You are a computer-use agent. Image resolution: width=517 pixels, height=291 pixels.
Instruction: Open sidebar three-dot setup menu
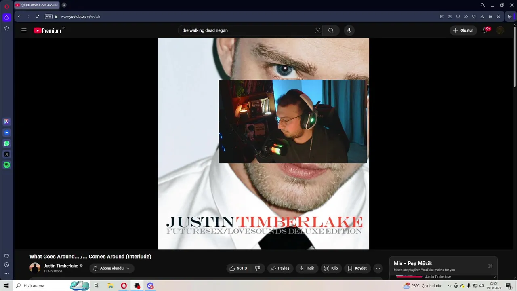6,274
